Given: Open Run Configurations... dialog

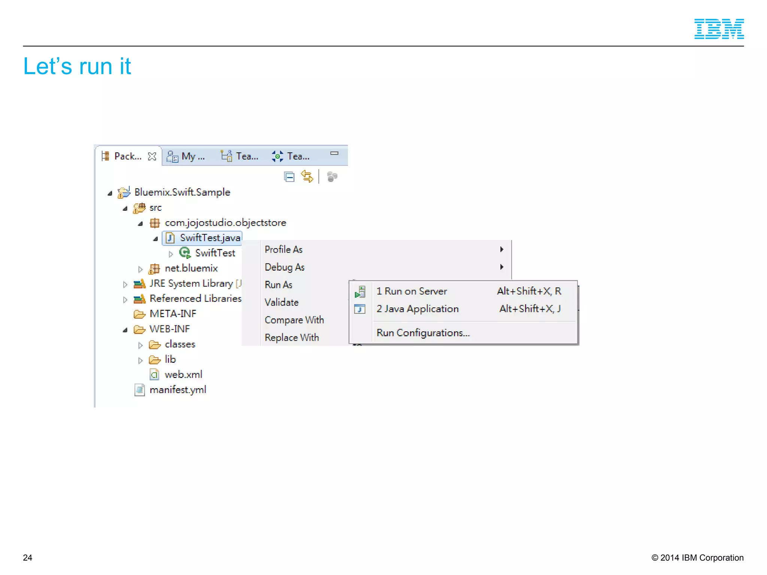Looking at the screenshot, I should click(463, 333).
